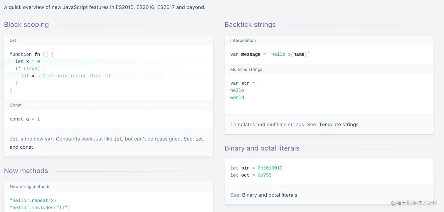Click the 'const a = 1' code line
The image size is (444, 212).
click(x=25, y=119)
